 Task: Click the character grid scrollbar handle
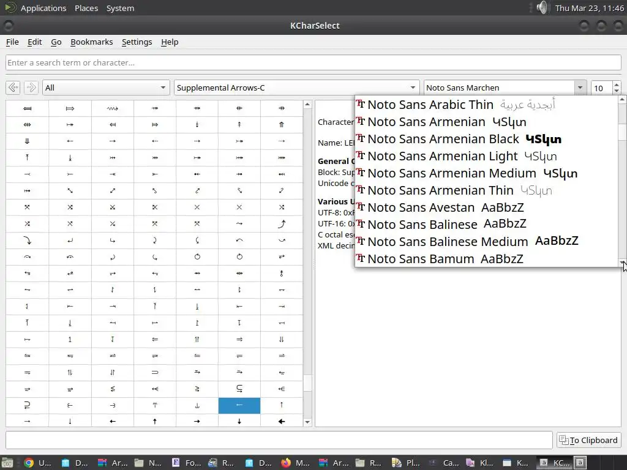pos(307,383)
